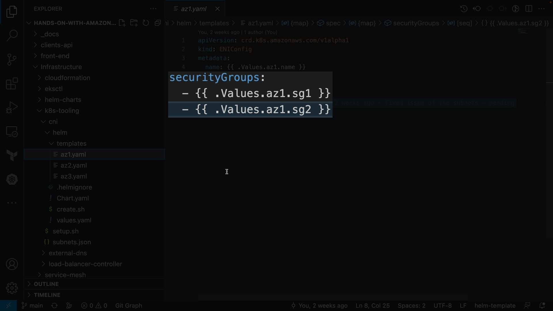
Task: Select the az1.yaml editor tab
Action: 194,9
